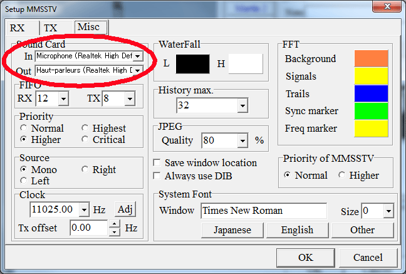Click the English font button

coord(297,230)
